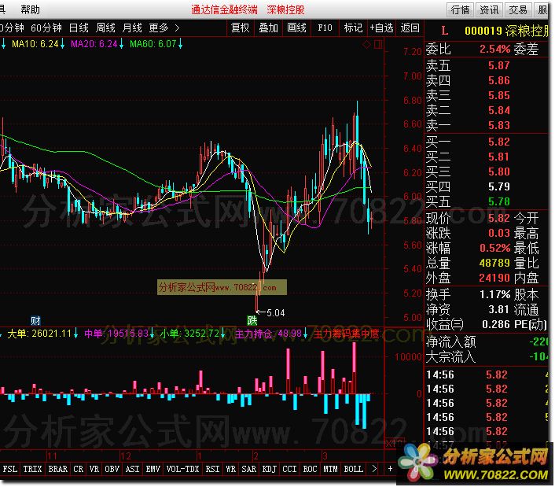Open the 复权 adjustment options
Image resolution: width=555 pixels, height=487 pixels.
pos(240,28)
